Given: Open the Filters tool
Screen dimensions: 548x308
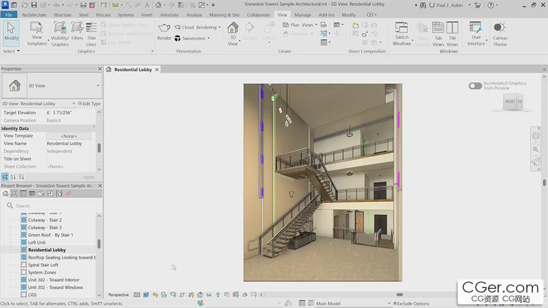Looking at the screenshot, I should pyautogui.click(x=77, y=32).
